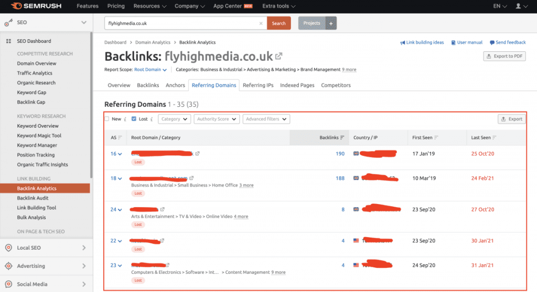Sort by Last Seen column icon
The image size is (537, 292).
pos(494,138)
